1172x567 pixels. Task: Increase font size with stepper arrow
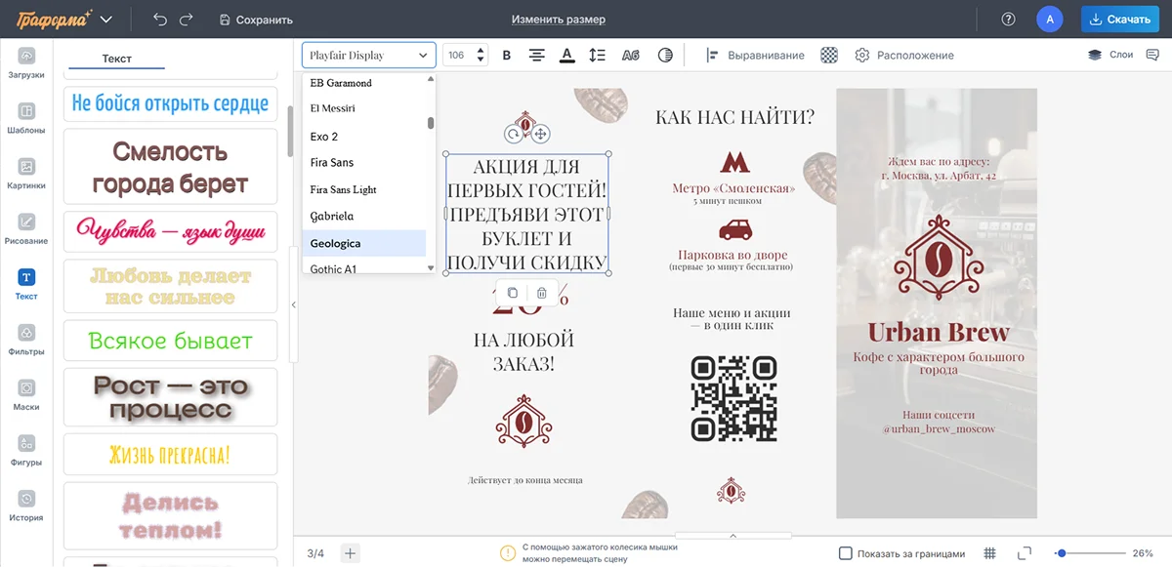pos(481,51)
